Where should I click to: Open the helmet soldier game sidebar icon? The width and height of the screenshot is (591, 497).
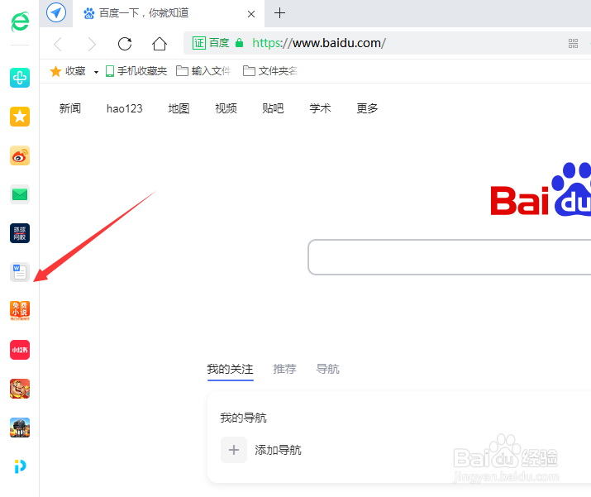(20, 428)
